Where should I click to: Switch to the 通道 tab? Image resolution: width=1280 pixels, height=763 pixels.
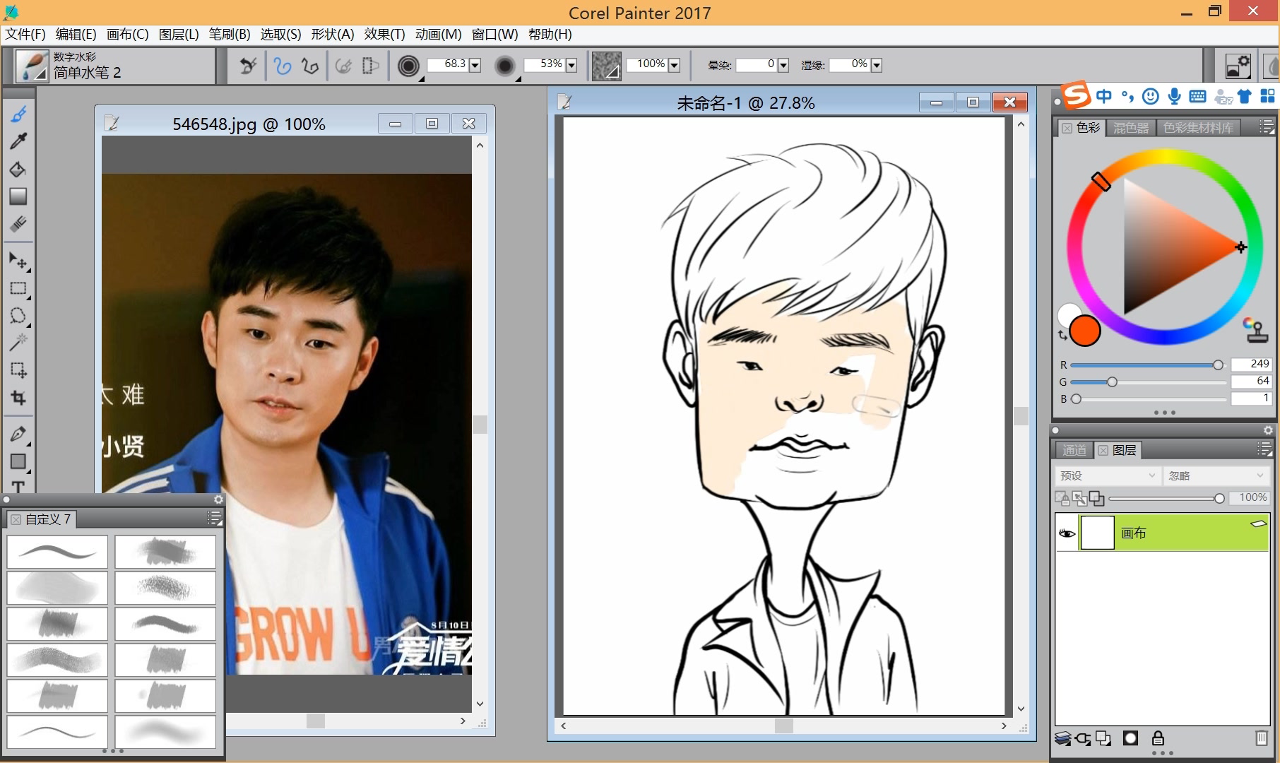(x=1074, y=450)
